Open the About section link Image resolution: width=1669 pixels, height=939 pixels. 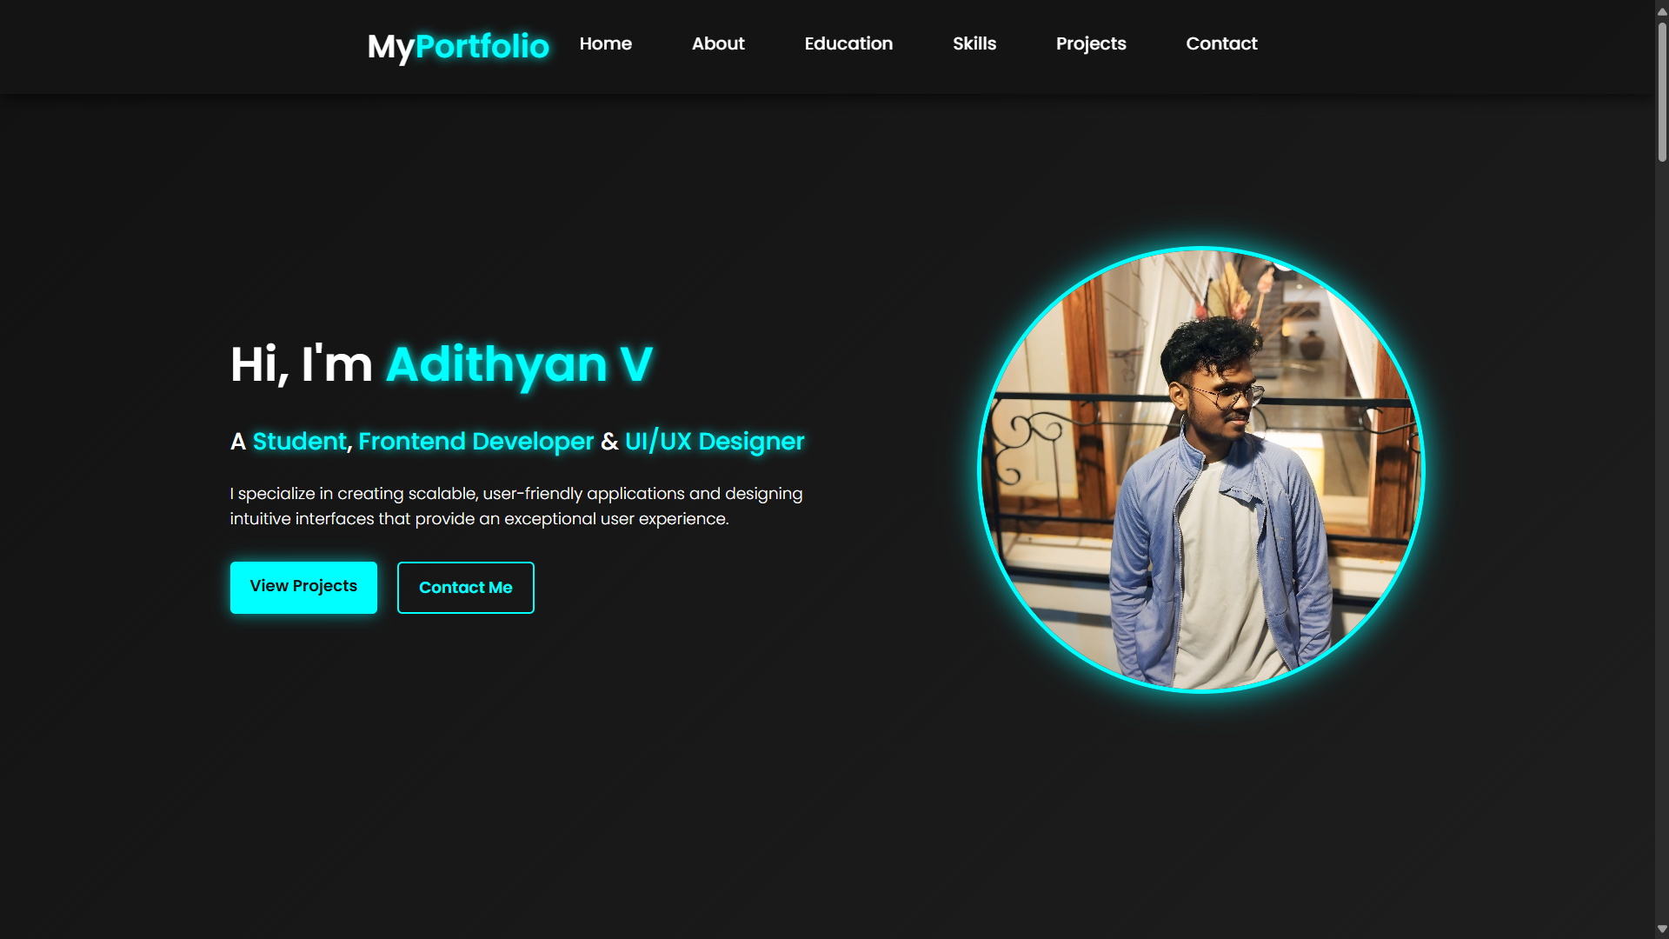click(718, 43)
